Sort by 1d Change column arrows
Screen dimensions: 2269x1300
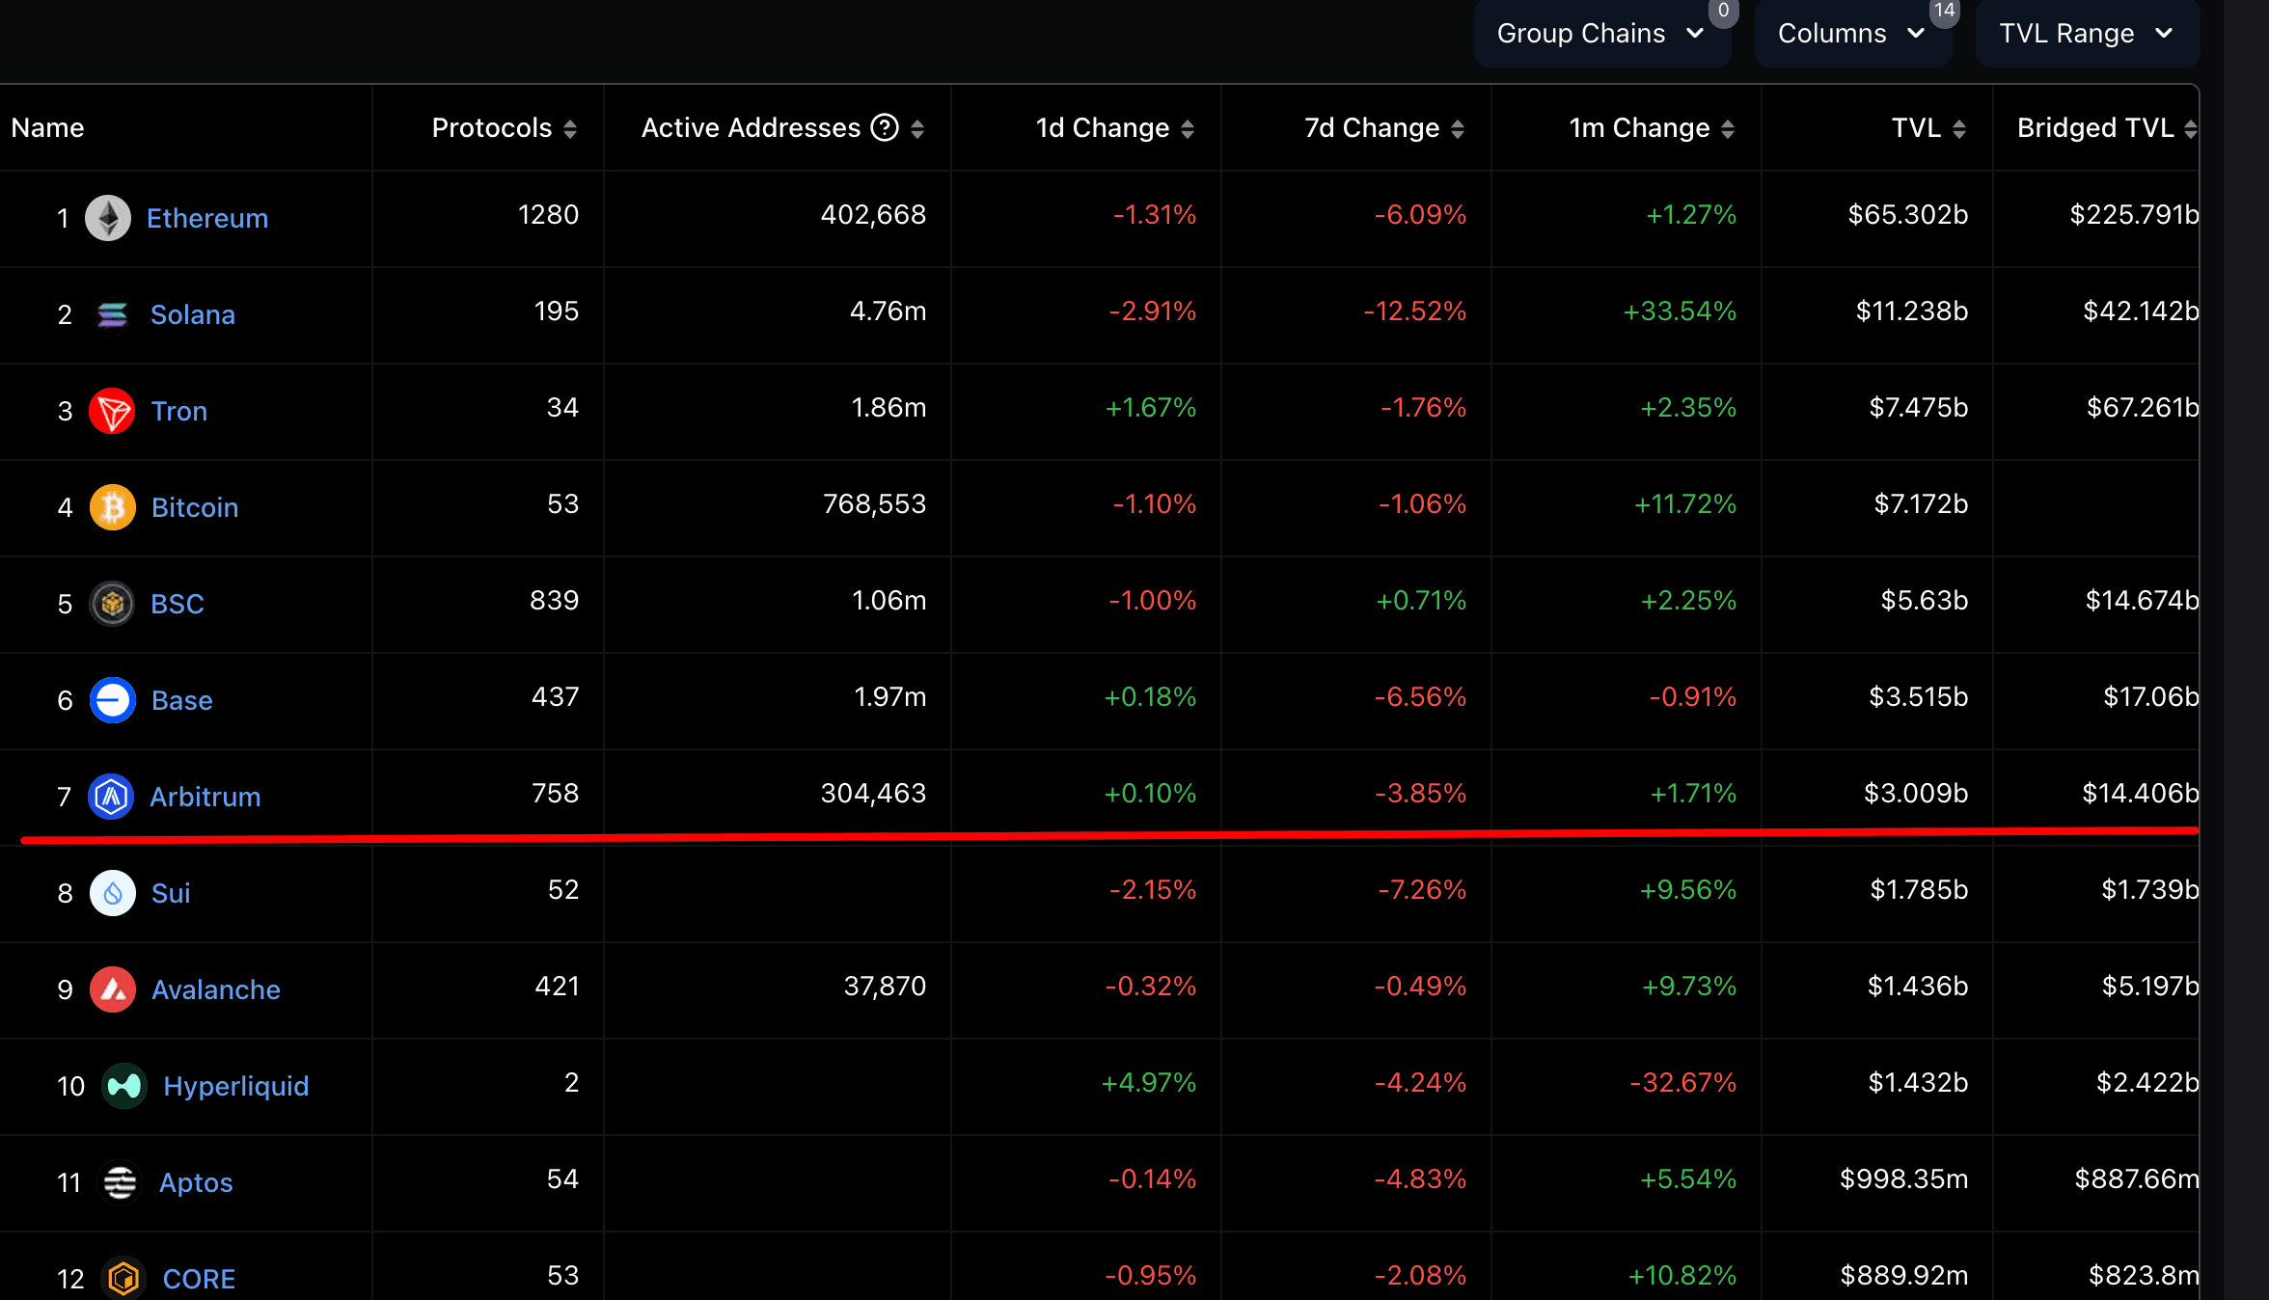coord(1188,128)
